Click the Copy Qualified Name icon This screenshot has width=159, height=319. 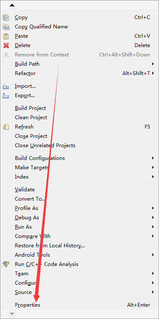(6, 27)
